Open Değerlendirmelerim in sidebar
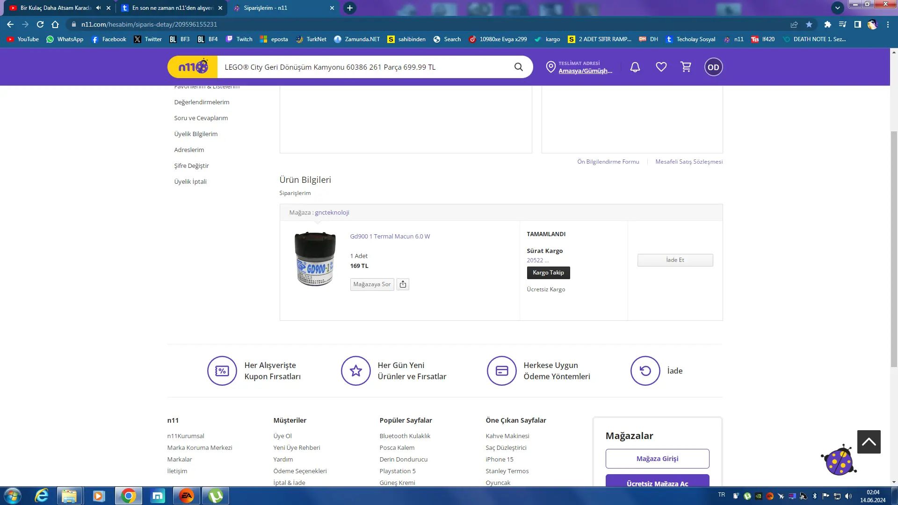Viewport: 898px width, 505px height. (202, 102)
